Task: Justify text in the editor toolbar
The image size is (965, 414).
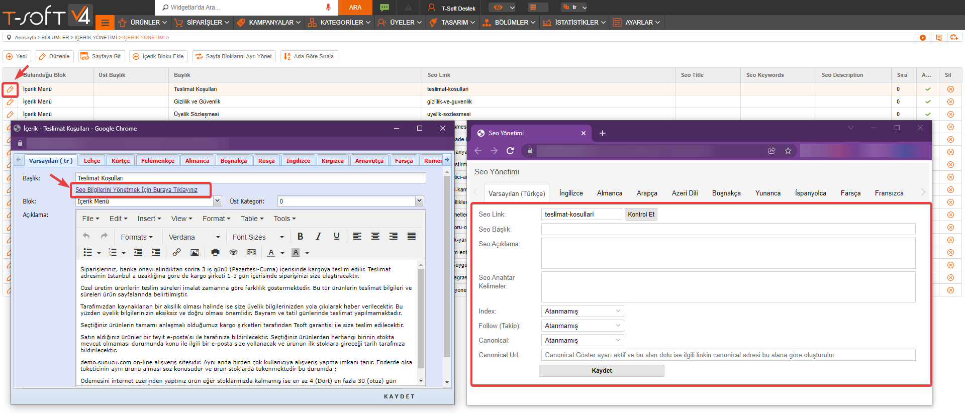Action: point(412,236)
